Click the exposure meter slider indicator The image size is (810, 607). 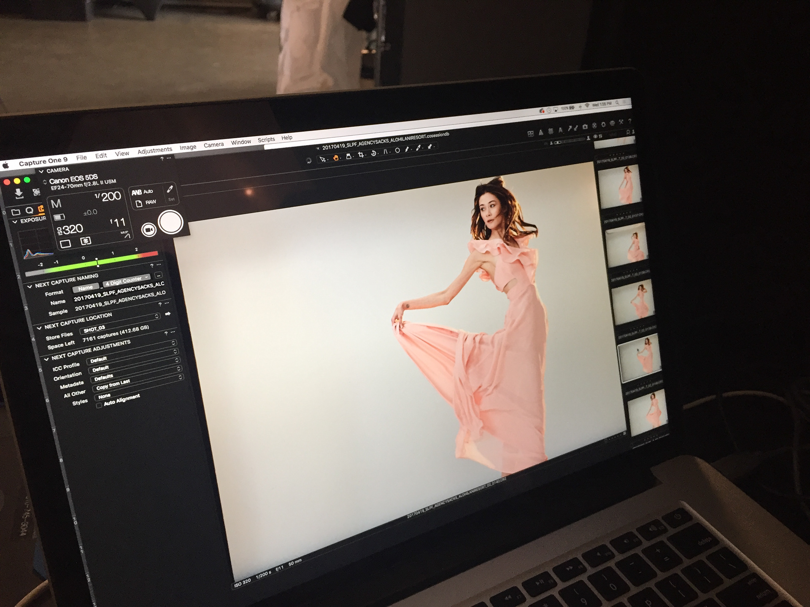[97, 262]
